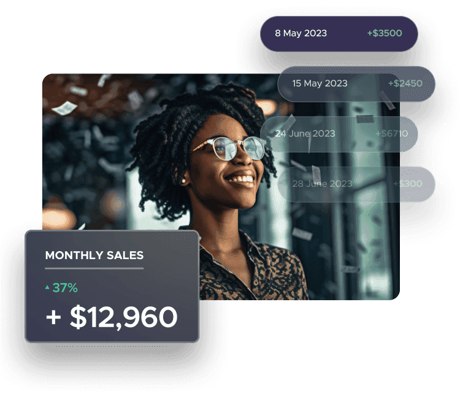
Task: Click the 8 May 2023 transaction pill
Action: [x=339, y=34]
